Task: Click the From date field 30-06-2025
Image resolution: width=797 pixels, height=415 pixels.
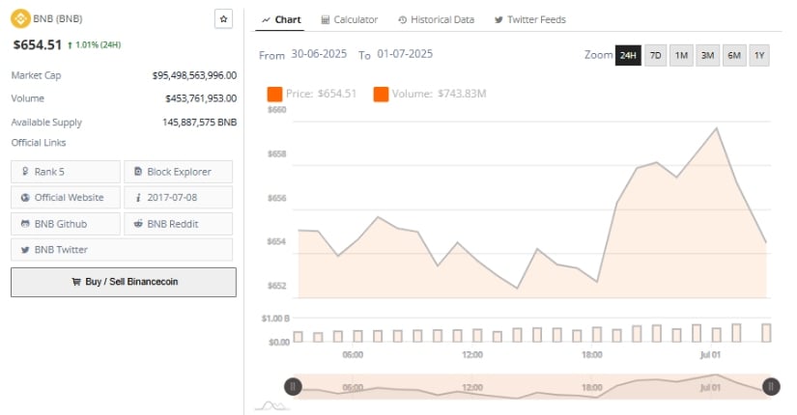Action: [x=319, y=54]
